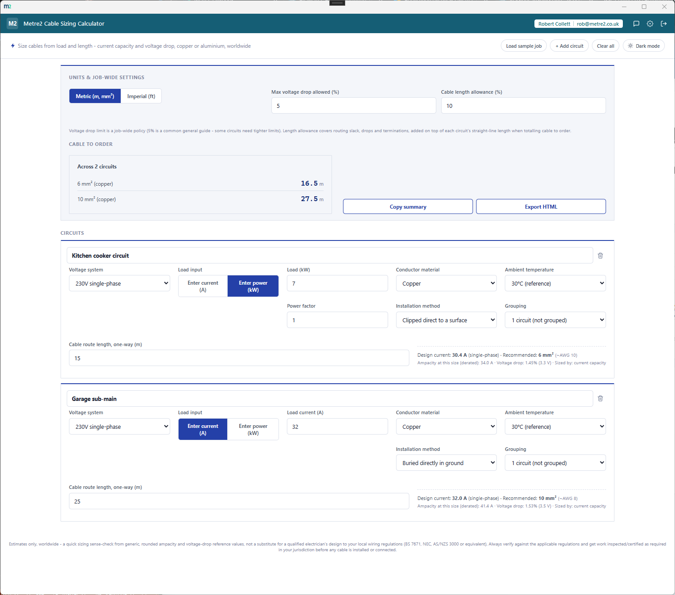
Task: Switch units to Imperial (ft)
Action: pyautogui.click(x=141, y=96)
